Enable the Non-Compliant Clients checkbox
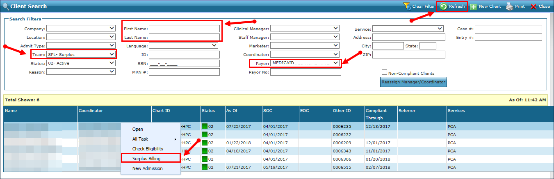The height and width of the screenshot is (179, 554). coord(384,72)
